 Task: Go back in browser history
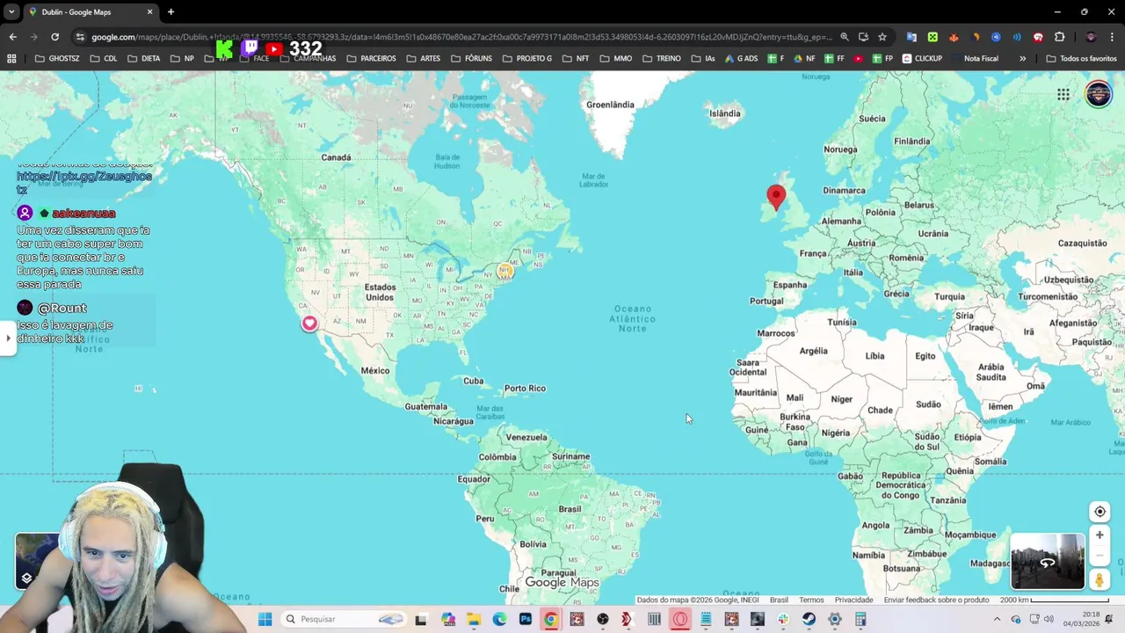(x=12, y=37)
